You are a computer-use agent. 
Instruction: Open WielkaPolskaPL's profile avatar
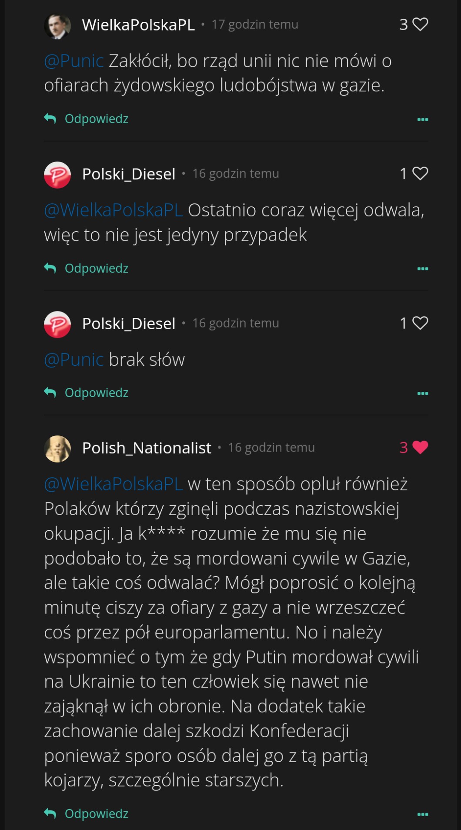pos(57,26)
